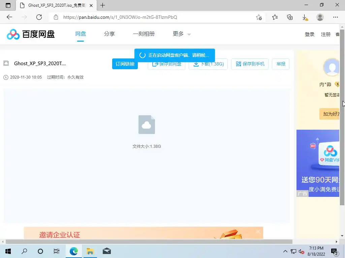Viewport: 345px width, 258px height.
Task: Expand the 更多 dropdown menu
Action: (182, 34)
